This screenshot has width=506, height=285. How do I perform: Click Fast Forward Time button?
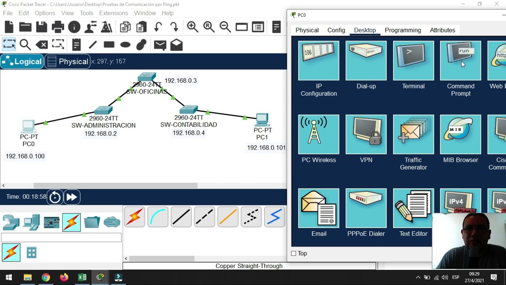point(72,197)
